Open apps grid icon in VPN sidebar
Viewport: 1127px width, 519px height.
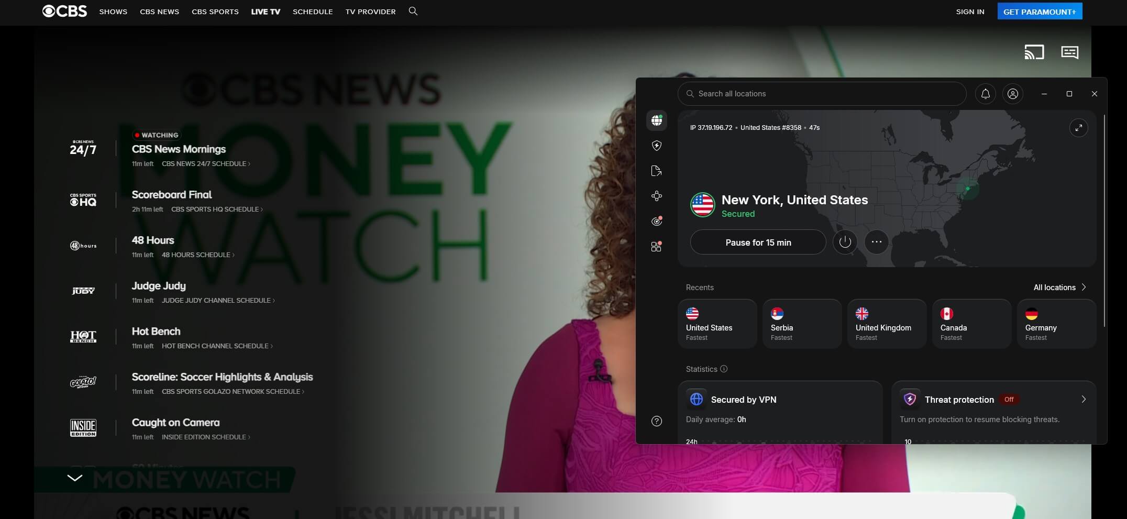657,246
